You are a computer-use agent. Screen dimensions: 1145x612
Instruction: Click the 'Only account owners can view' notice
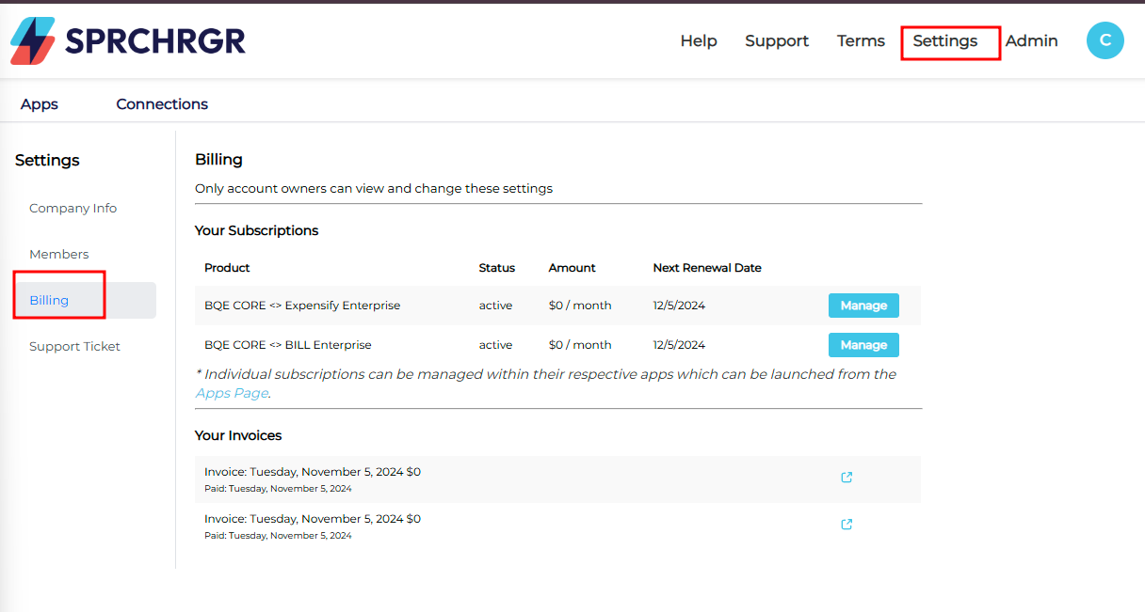pos(374,189)
